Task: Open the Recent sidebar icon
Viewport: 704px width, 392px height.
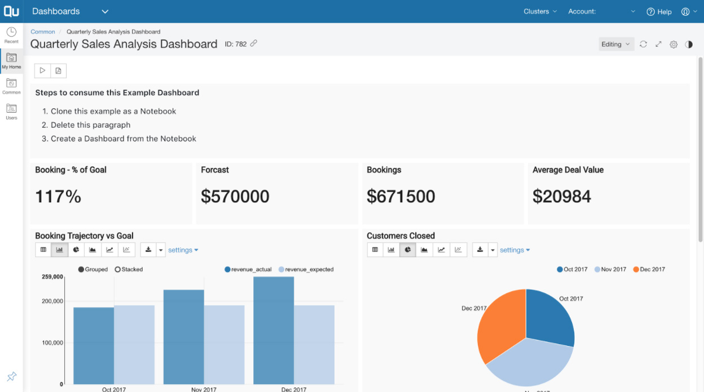Action: click(11, 35)
